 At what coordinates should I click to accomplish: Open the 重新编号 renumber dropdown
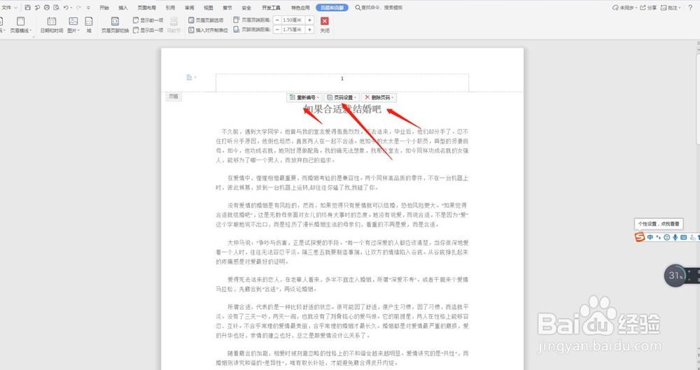[304, 97]
